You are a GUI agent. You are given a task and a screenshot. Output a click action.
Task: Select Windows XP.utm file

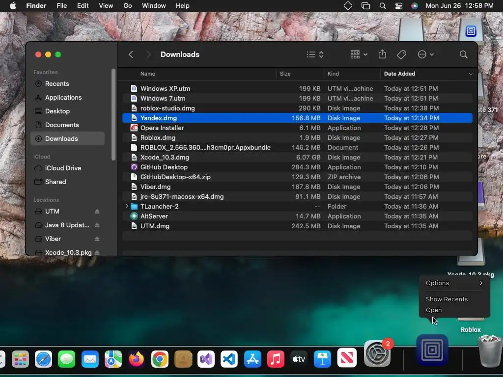click(297, 88)
